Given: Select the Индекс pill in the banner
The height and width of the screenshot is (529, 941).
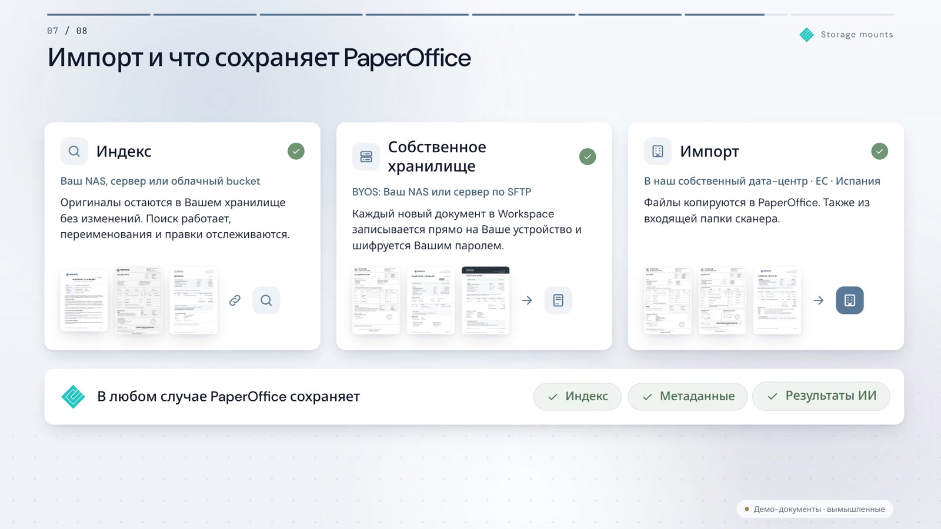Looking at the screenshot, I should (578, 397).
